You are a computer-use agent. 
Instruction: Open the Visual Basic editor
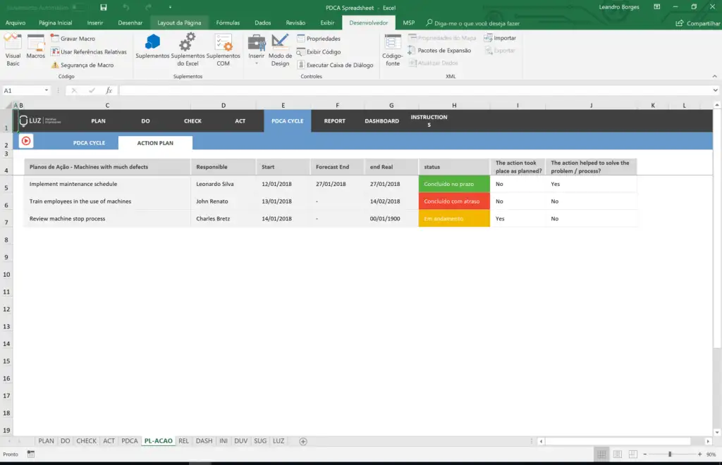13,50
